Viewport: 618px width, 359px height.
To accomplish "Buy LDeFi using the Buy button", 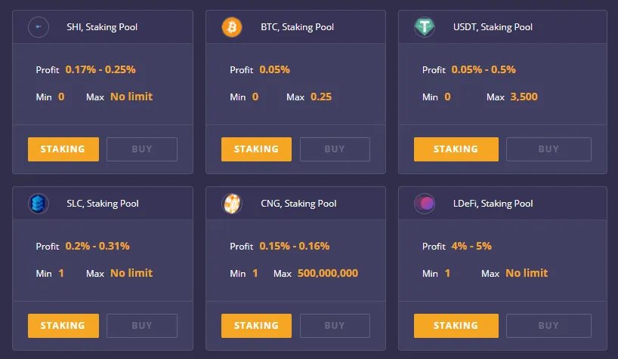I will (548, 326).
